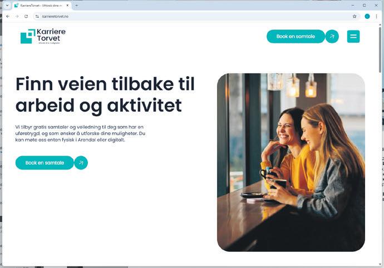Click the forward navigation arrow

coord(17,16)
